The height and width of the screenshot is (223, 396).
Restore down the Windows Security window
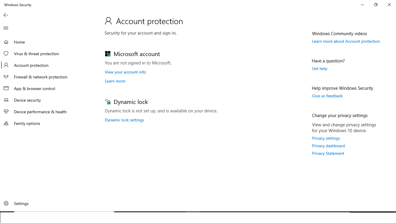point(376,5)
